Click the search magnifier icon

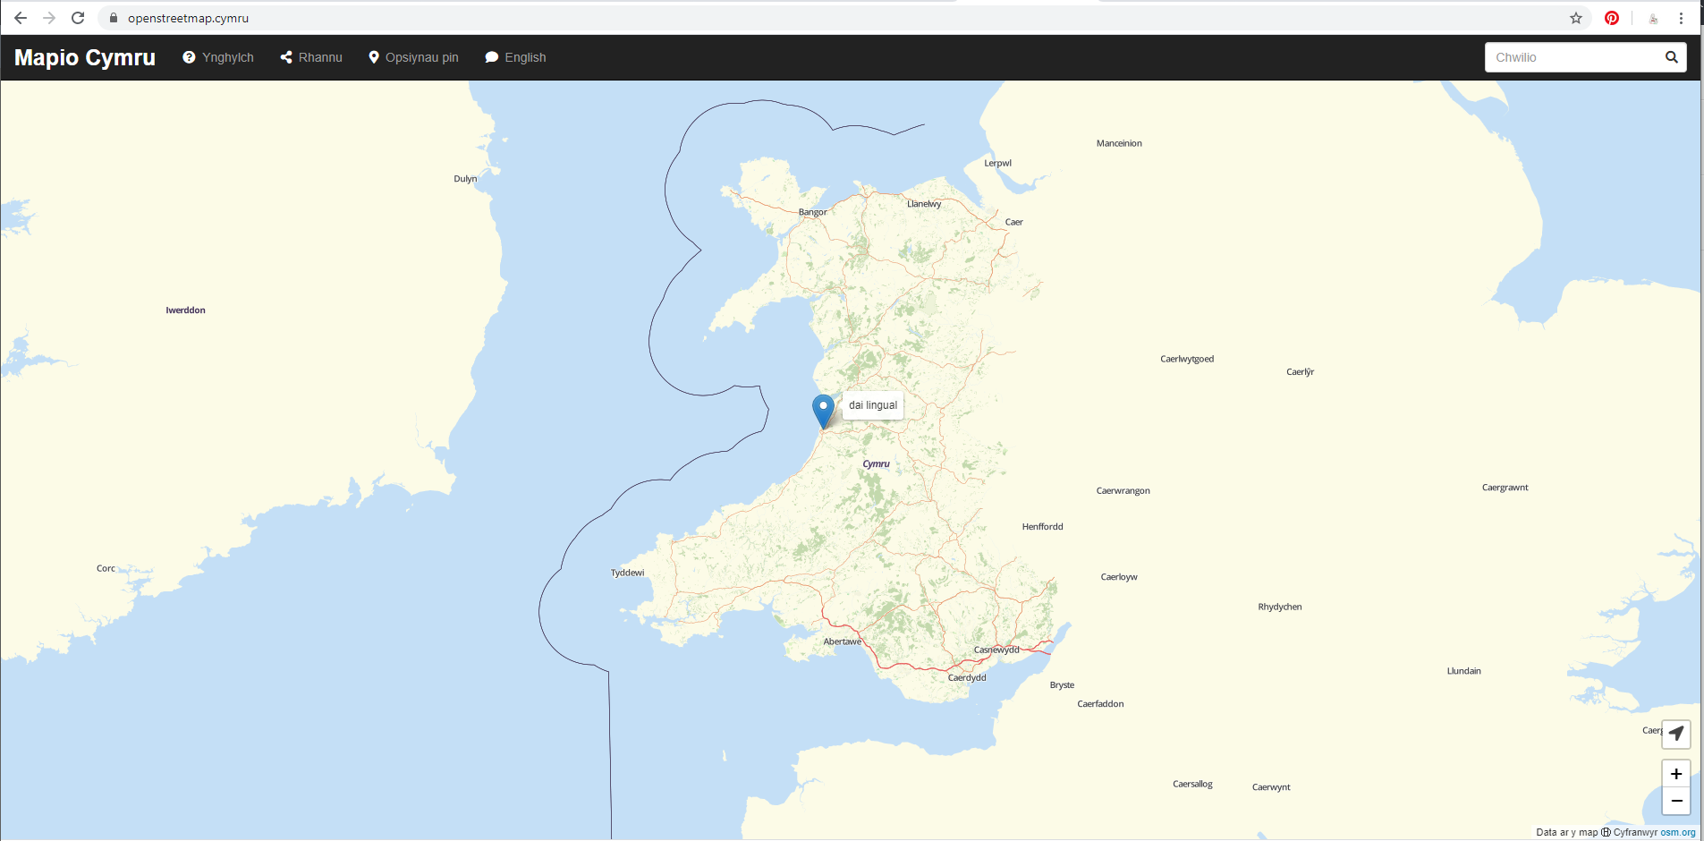pyautogui.click(x=1671, y=57)
